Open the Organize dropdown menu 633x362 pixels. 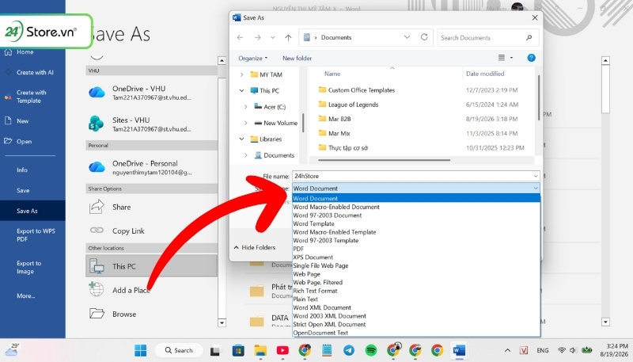[x=252, y=58]
